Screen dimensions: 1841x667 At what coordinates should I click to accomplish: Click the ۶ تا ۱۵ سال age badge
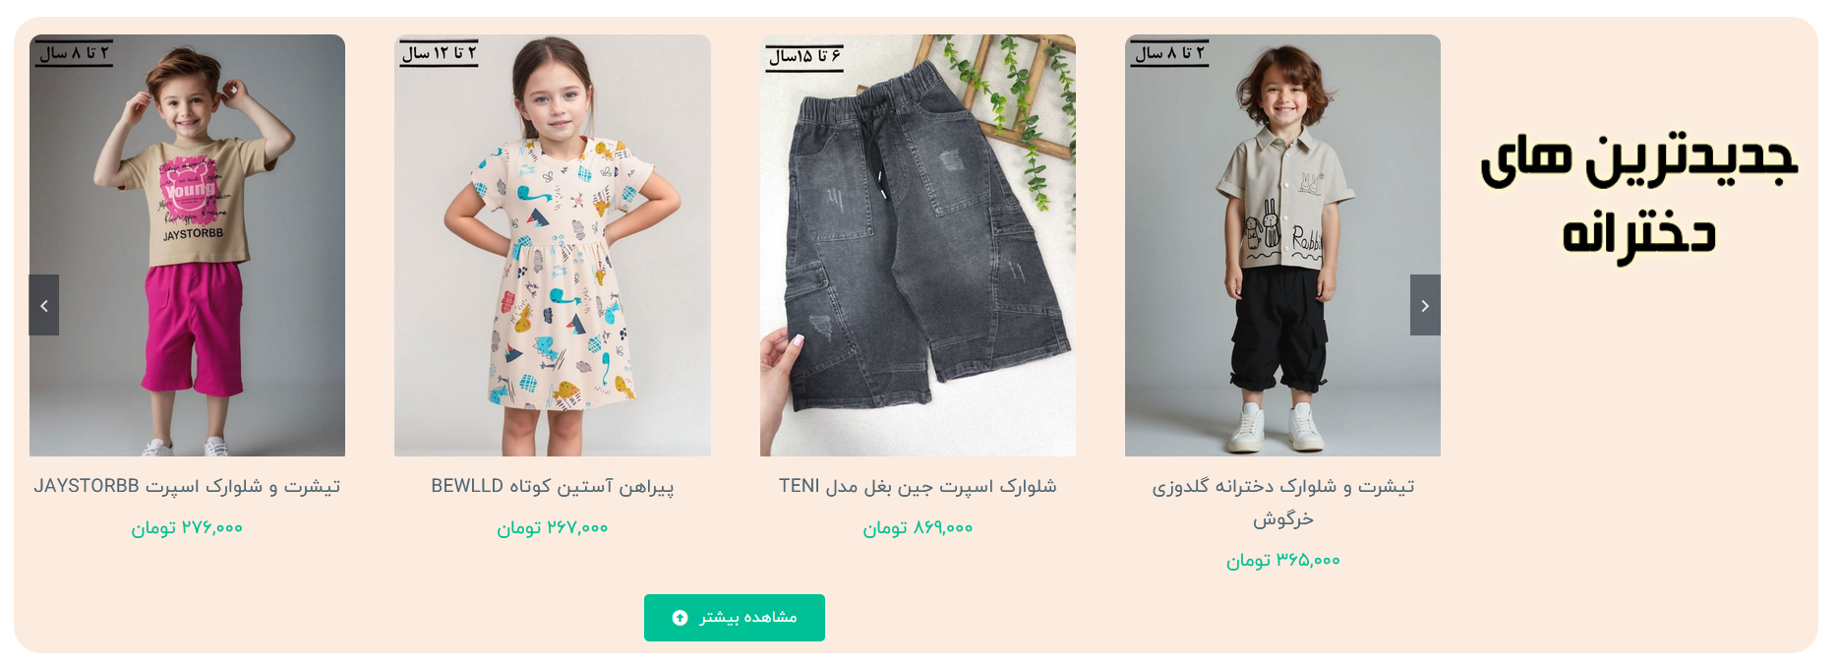point(805,56)
